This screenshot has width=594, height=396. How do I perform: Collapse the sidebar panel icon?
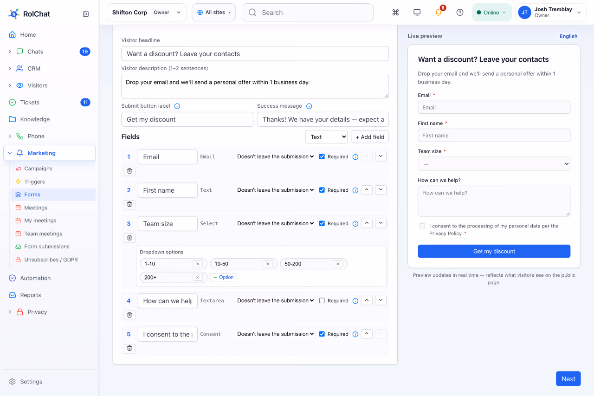coord(86,14)
